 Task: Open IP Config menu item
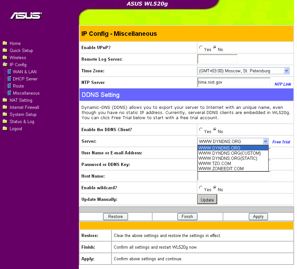18,65
